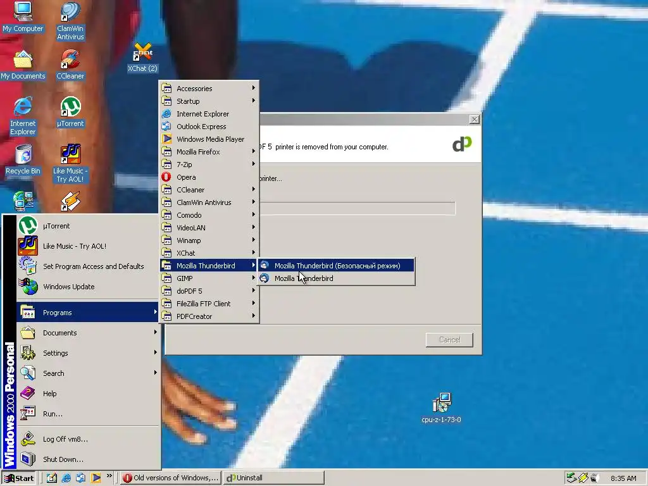Open XChat (2) desktop shortcut
Screen dimensions: 648x486
pos(142,58)
